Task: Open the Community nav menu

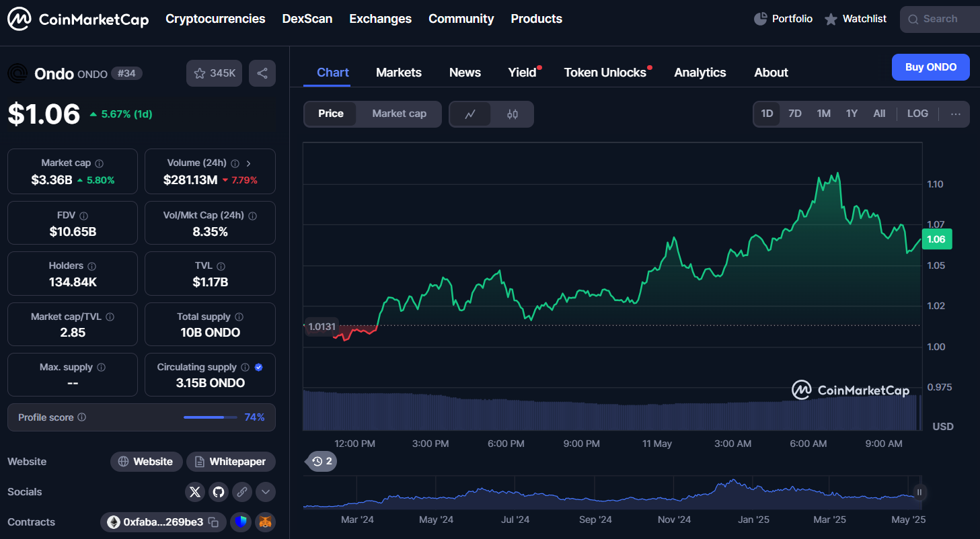Action: [461, 19]
